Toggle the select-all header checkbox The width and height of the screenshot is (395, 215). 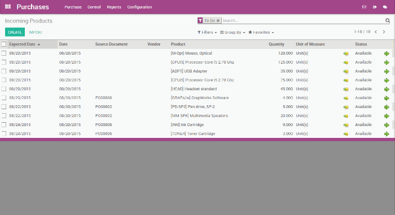(4, 44)
